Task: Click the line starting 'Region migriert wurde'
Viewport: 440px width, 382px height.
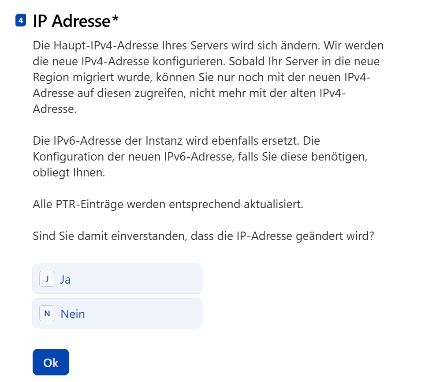Action: (x=202, y=77)
